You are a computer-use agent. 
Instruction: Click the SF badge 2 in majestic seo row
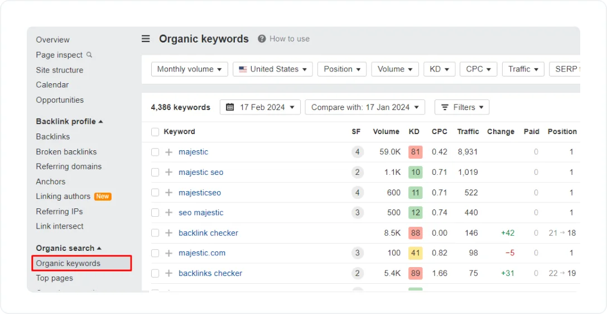point(357,172)
